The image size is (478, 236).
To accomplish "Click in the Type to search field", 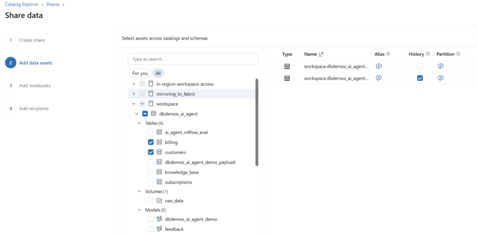I will pyautogui.click(x=193, y=59).
